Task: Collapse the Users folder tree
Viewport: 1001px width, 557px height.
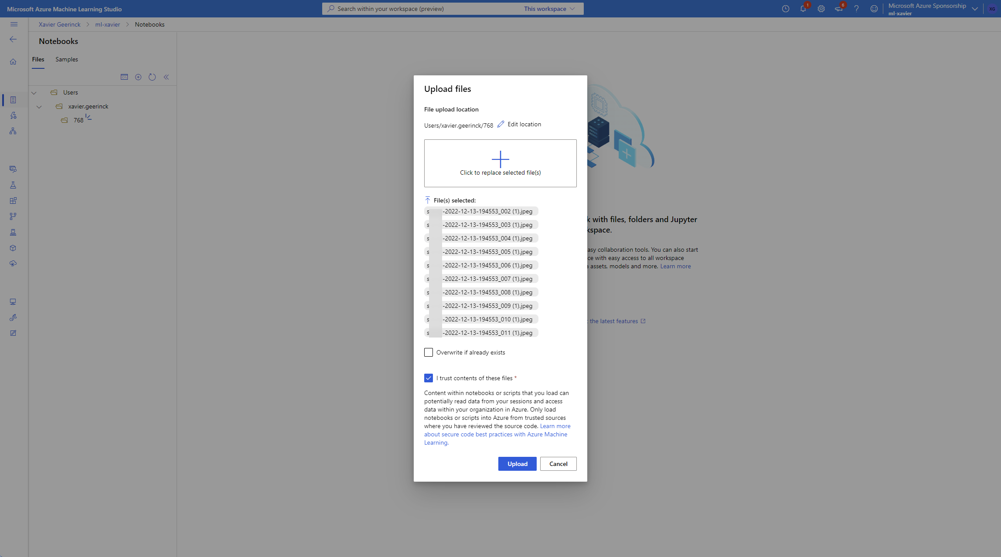Action: tap(34, 93)
